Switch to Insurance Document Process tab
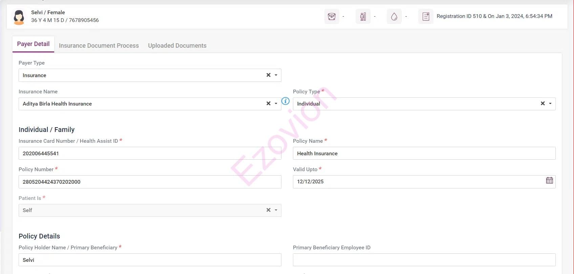This screenshot has height=274, width=574. tap(99, 46)
